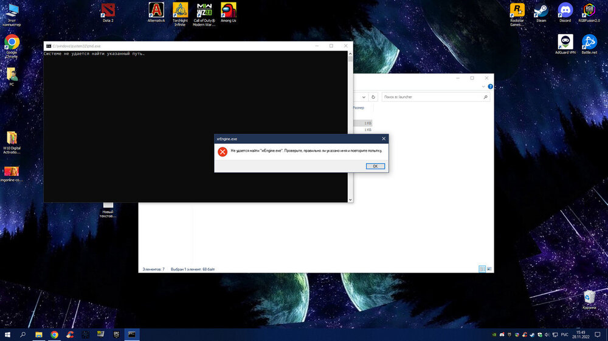Select the imgonline image file on desktop
The height and width of the screenshot is (341, 608).
(12, 174)
